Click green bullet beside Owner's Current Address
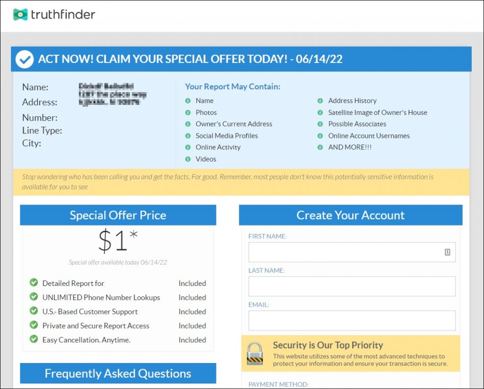This screenshot has width=484, height=389. [188, 124]
